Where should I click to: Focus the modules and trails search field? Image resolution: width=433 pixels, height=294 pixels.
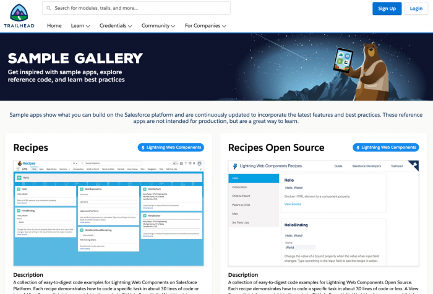pos(137,8)
